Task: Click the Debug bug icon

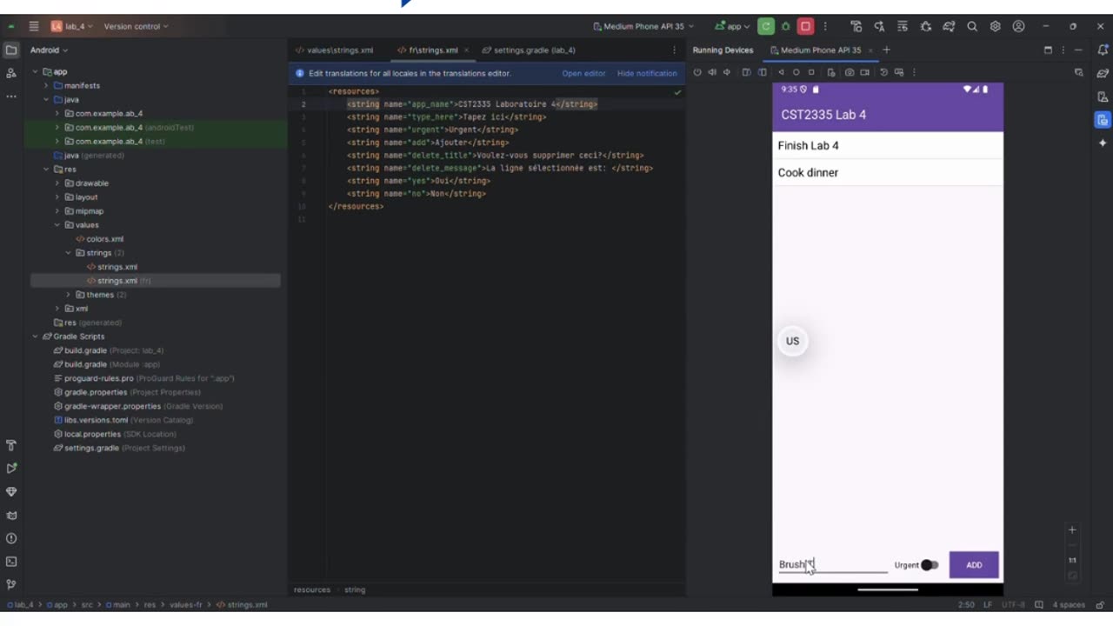Action: click(x=786, y=26)
